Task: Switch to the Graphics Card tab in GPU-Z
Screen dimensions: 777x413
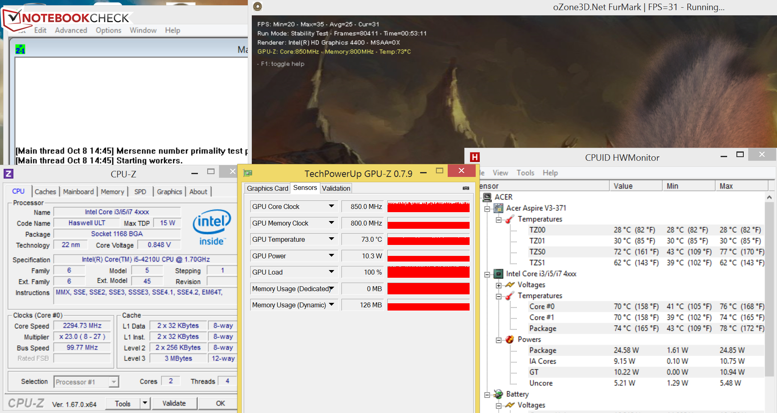Action: pos(267,188)
